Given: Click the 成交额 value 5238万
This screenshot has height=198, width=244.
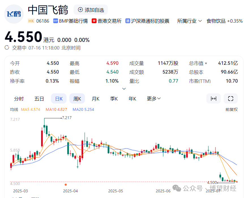Looking at the screenshot, I should click(x=170, y=72).
